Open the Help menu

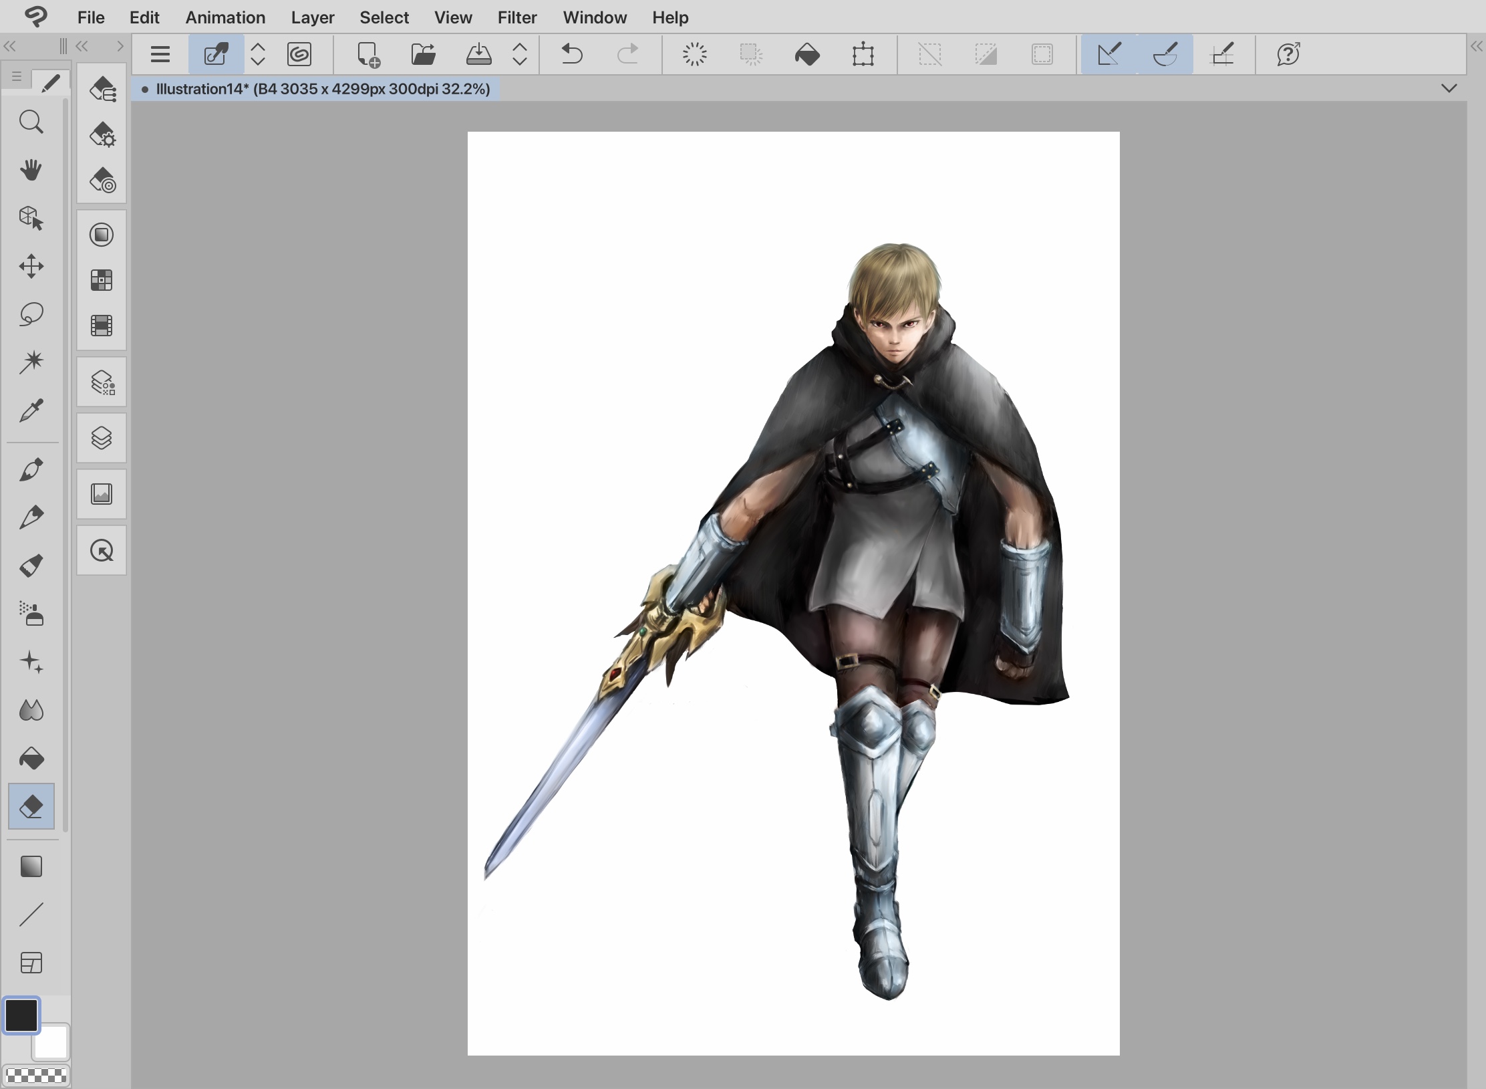(x=670, y=17)
